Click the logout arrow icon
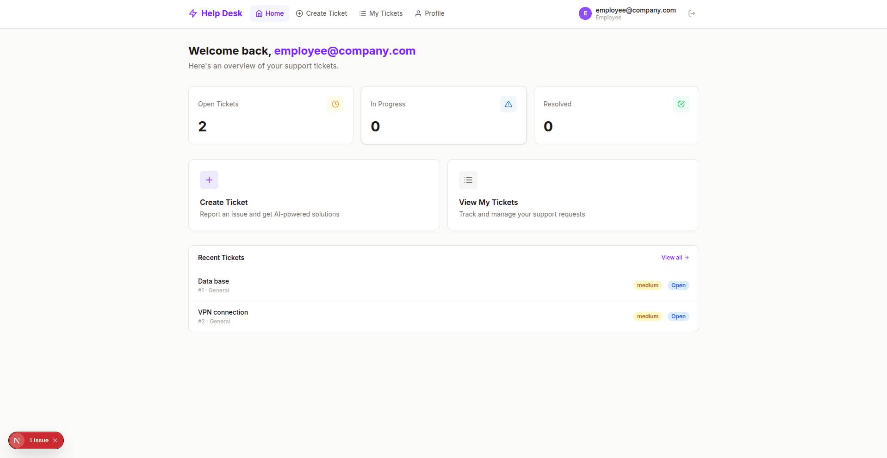Viewport: 887px width, 458px height. [692, 13]
